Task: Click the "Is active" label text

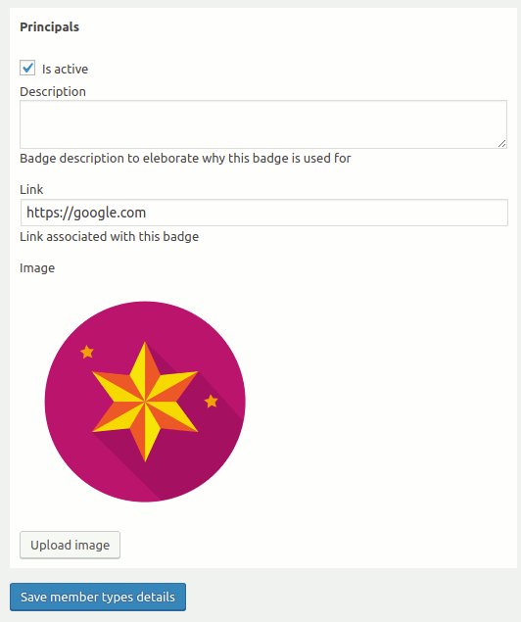Action: click(65, 69)
